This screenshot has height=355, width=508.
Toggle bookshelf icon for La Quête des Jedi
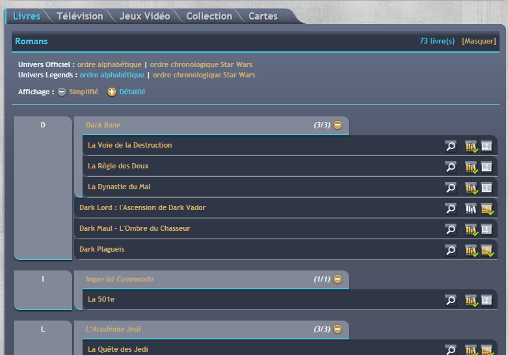click(471, 350)
